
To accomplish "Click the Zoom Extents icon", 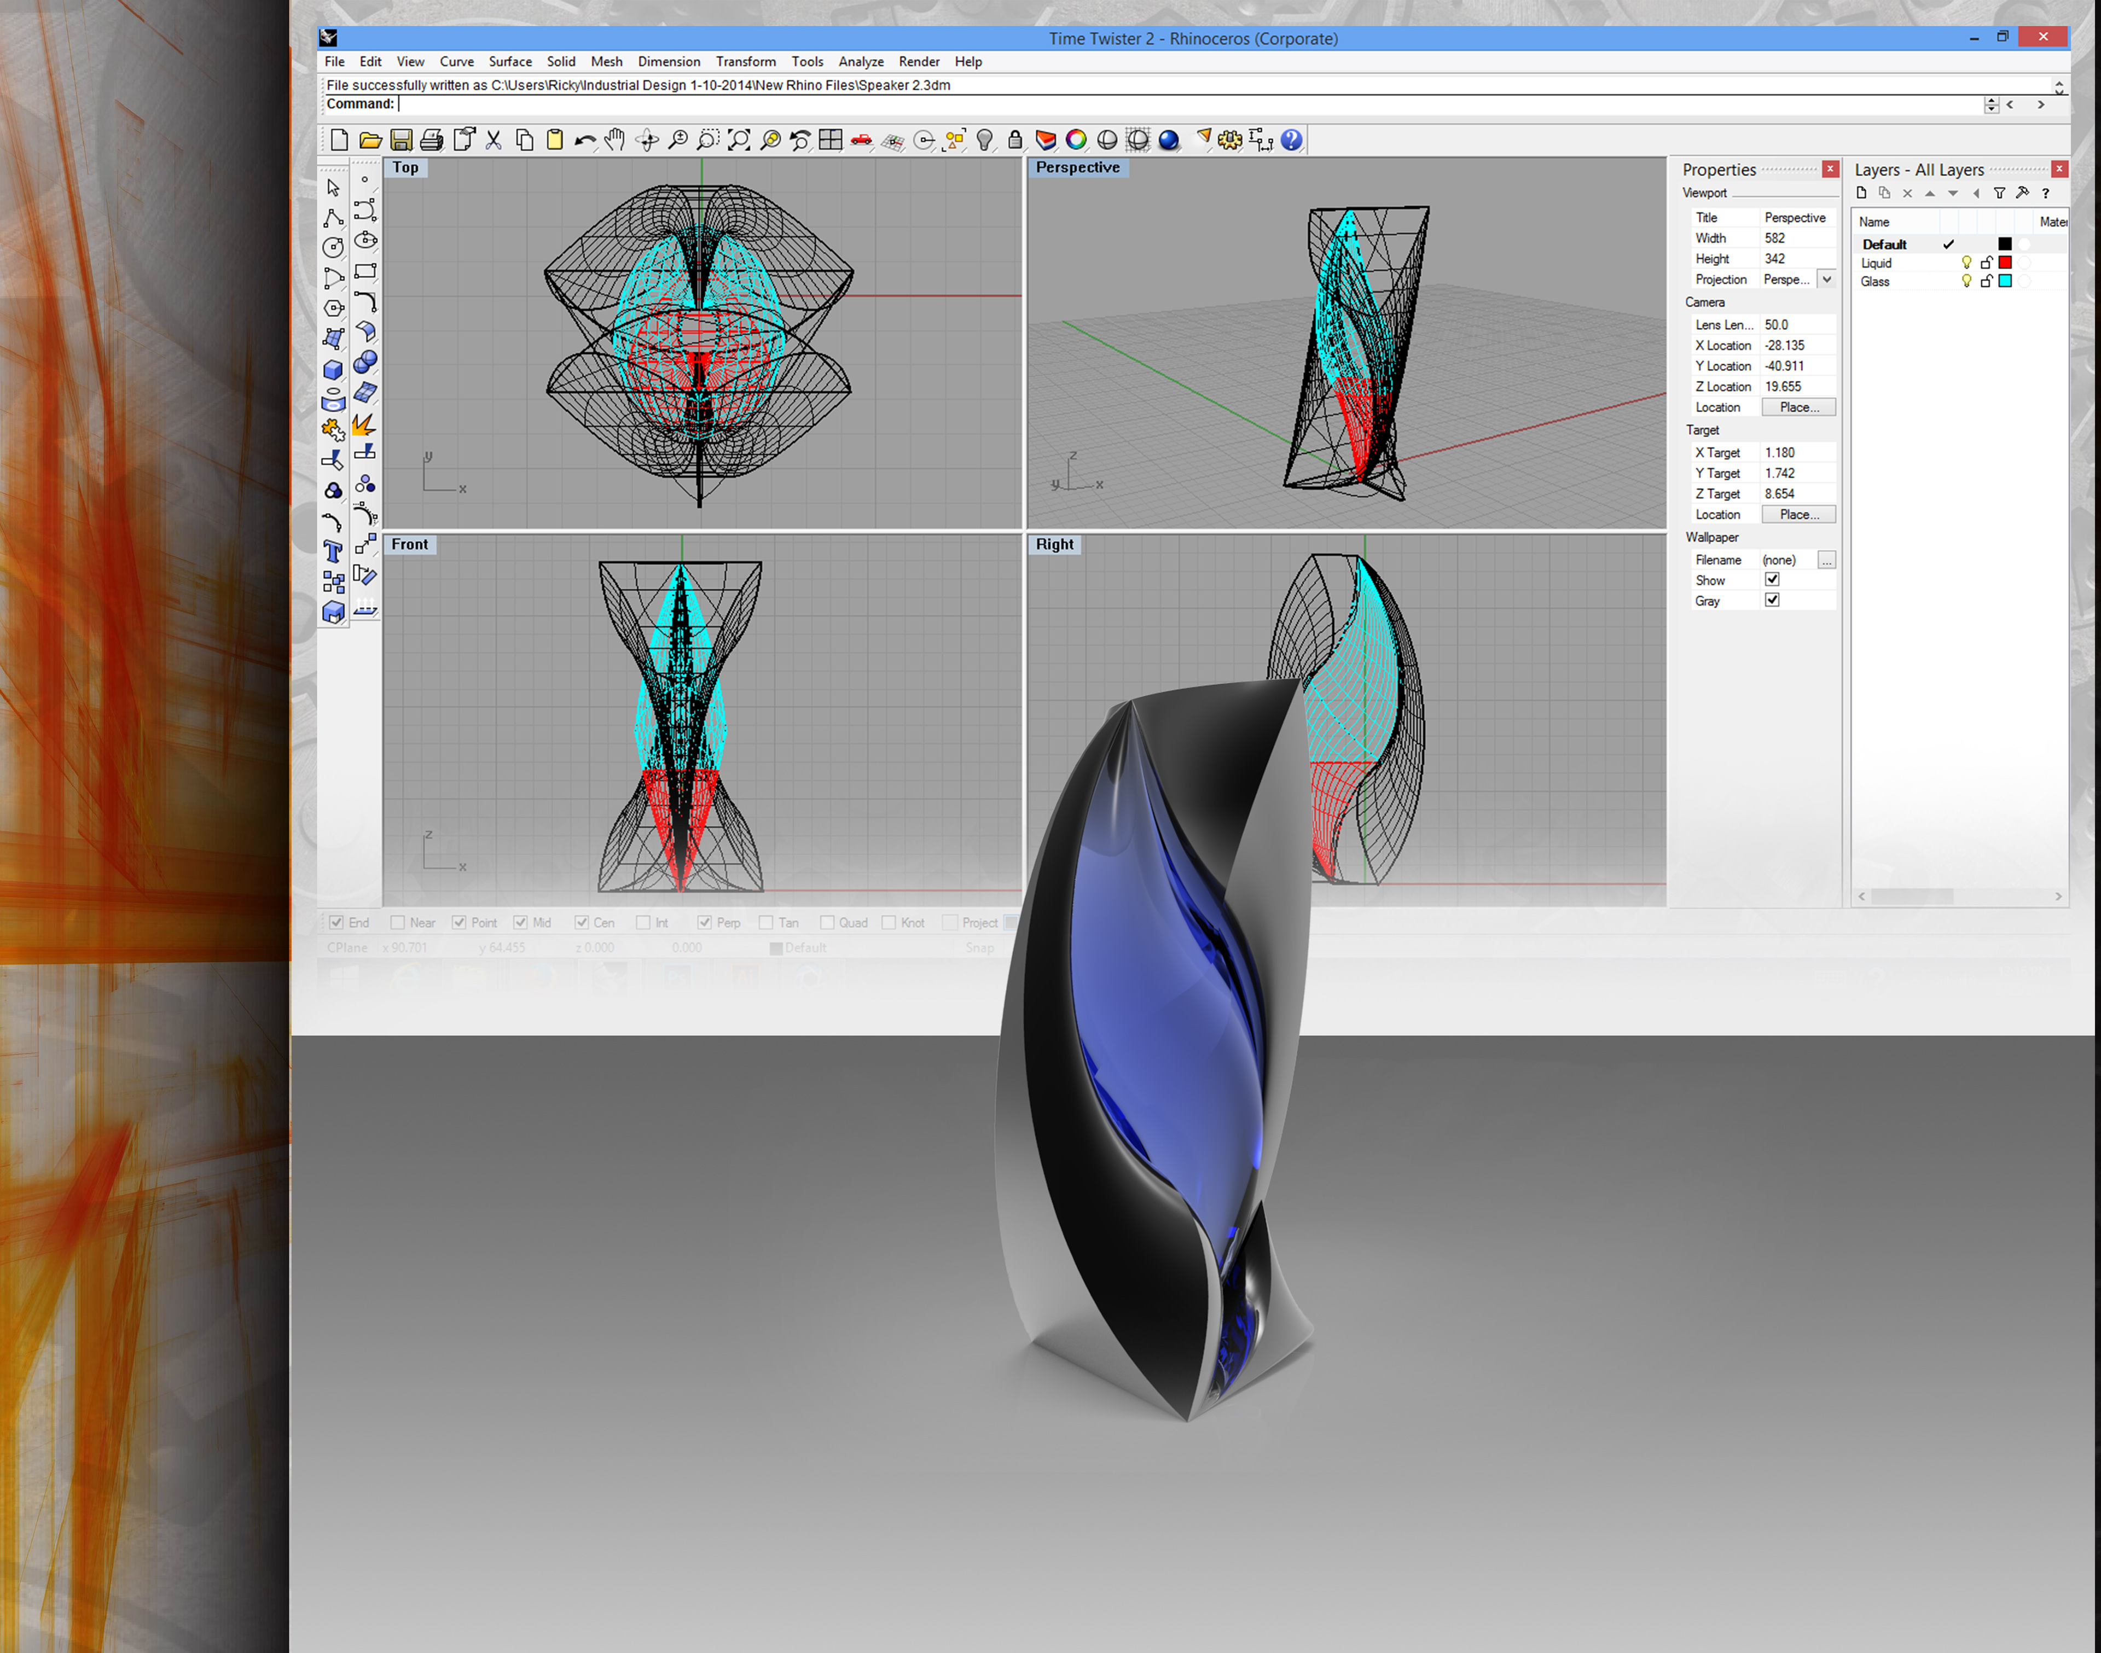I will (x=740, y=141).
